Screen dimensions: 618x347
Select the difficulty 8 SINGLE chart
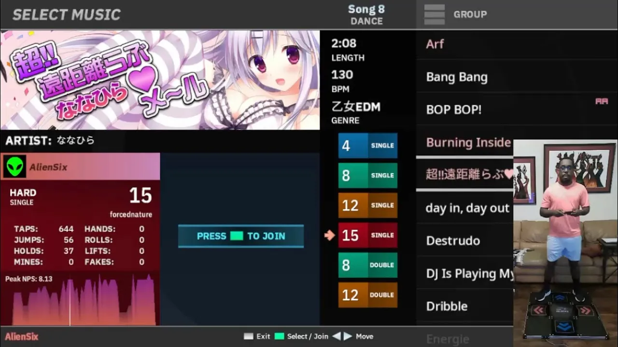[367, 175]
